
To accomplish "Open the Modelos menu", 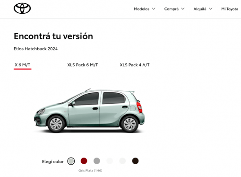I will tap(141, 9).
